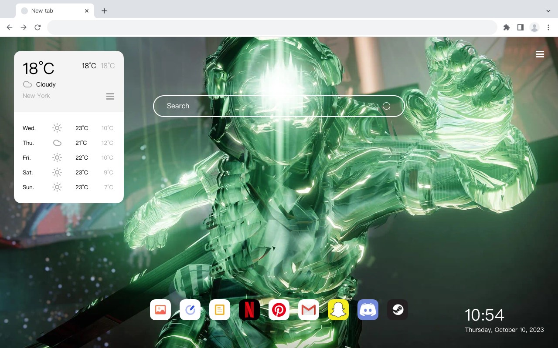Image resolution: width=558 pixels, height=348 pixels.
Task: Open the blue circular pen shortcut icon
Action: click(x=190, y=310)
